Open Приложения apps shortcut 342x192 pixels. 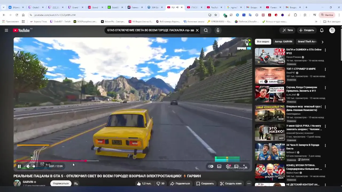click(x=10, y=22)
